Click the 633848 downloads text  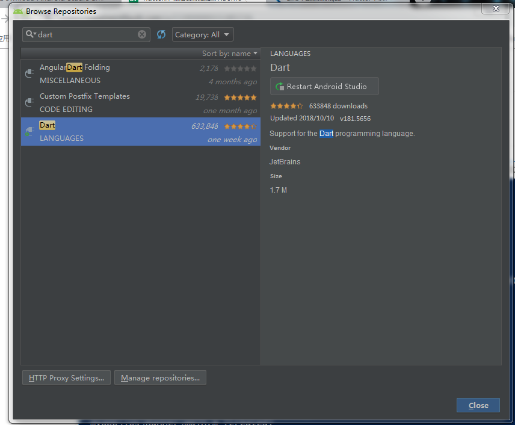click(x=338, y=106)
